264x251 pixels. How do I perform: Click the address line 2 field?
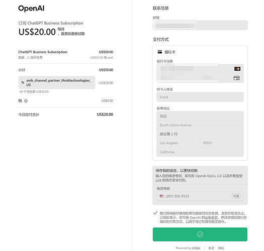click(x=200, y=134)
